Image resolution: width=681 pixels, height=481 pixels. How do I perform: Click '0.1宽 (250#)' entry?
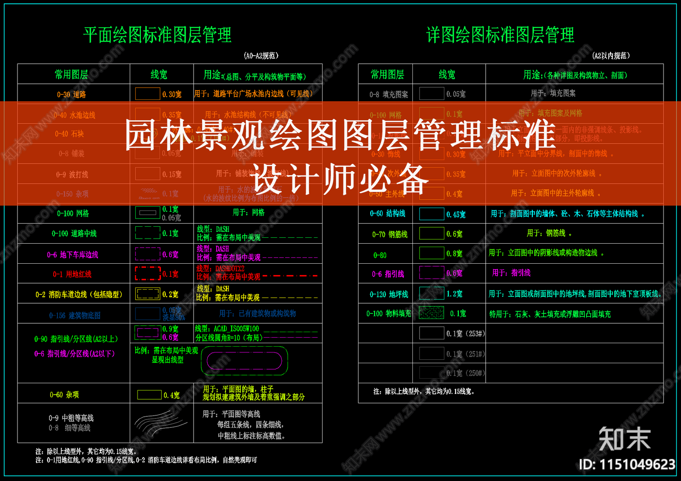[466, 373]
